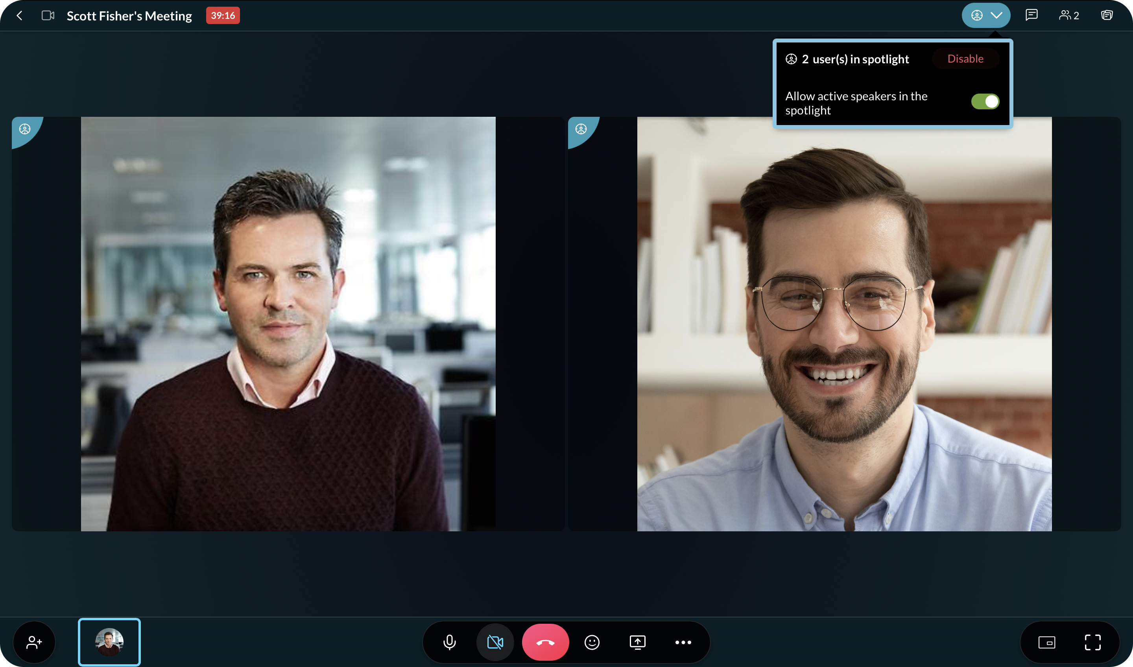This screenshot has width=1133, height=667.
Task: Start screen sharing
Action: (x=638, y=642)
